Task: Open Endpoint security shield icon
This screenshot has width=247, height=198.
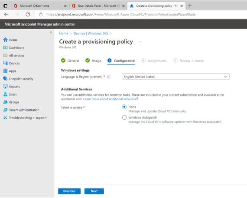Action: click(x=5, y=79)
